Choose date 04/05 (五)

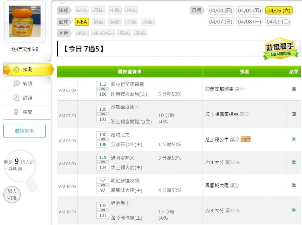click(x=249, y=10)
